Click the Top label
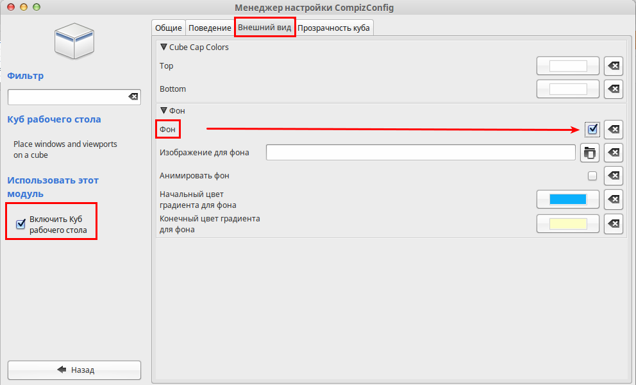The width and height of the screenshot is (636, 385). [x=166, y=66]
